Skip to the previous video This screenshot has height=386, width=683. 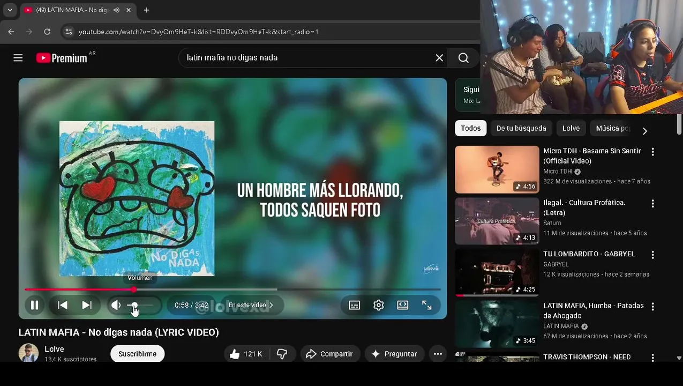[x=63, y=305]
